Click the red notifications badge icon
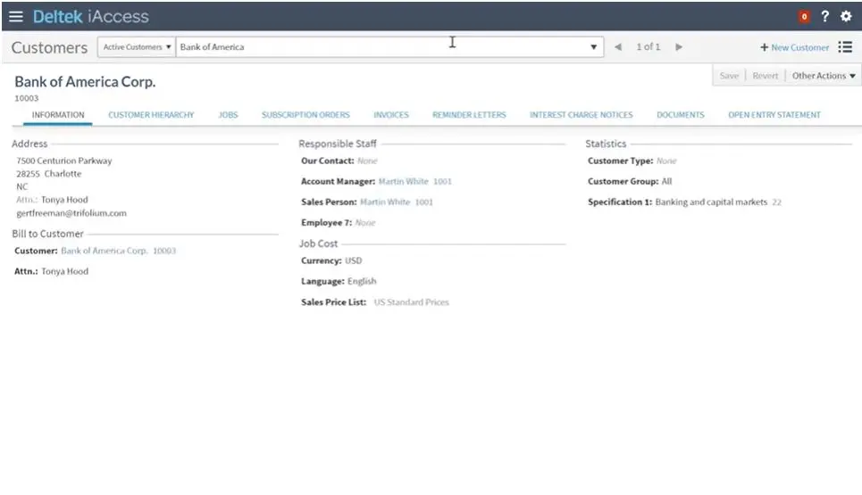 coord(804,16)
